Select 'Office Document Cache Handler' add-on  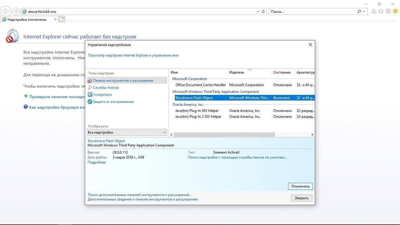pyautogui.click(x=200, y=85)
